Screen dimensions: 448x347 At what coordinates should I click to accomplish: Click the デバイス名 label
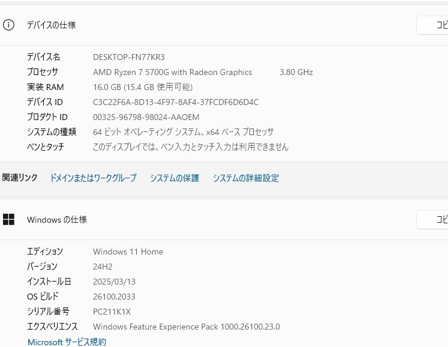point(43,57)
